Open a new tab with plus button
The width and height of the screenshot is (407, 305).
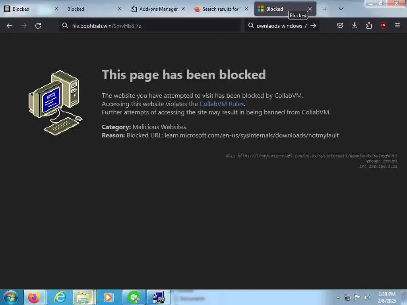point(325,9)
